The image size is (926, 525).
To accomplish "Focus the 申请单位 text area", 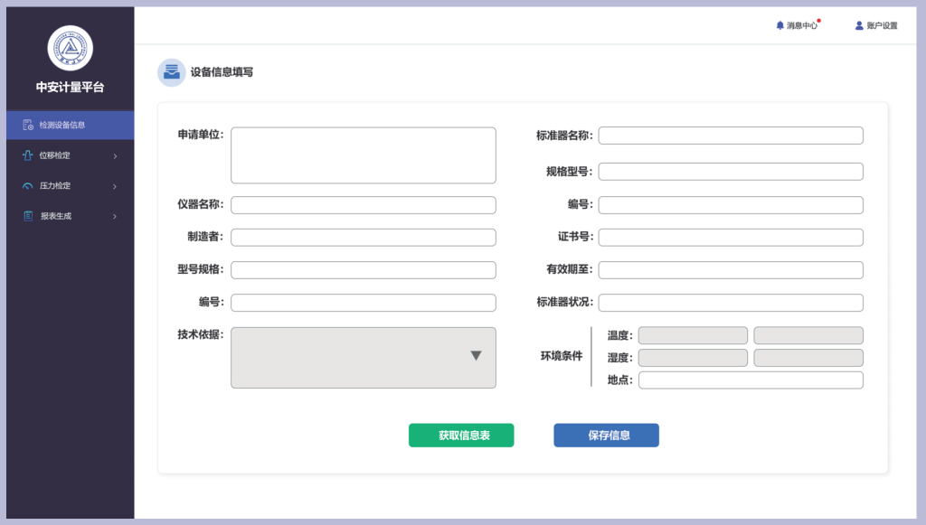I will (364, 155).
